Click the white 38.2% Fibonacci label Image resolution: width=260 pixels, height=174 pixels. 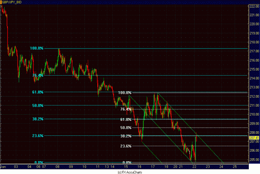tap(126, 136)
